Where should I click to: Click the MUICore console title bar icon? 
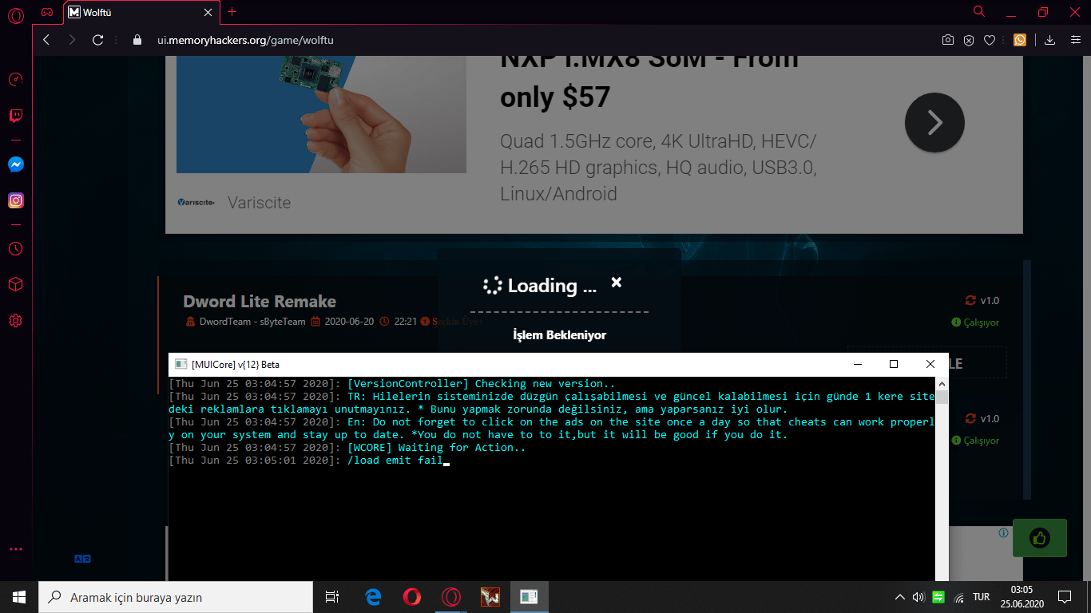(x=181, y=365)
